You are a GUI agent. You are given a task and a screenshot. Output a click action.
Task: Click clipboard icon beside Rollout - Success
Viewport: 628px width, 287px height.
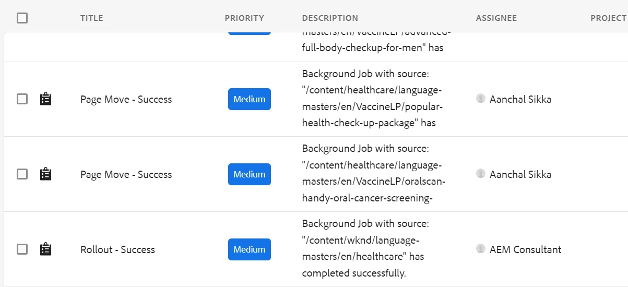46,249
